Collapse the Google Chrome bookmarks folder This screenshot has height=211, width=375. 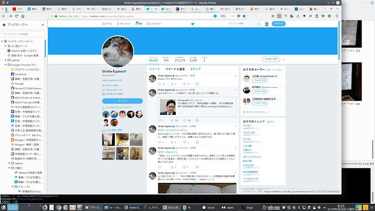click(5, 65)
